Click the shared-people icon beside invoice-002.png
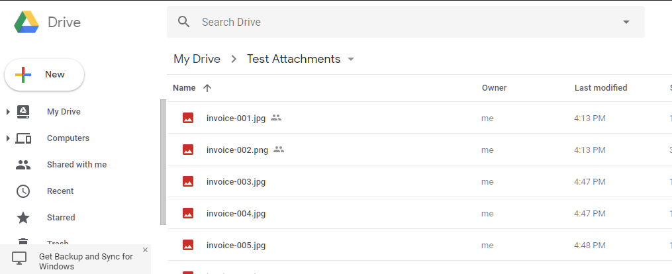 (x=279, y=150)
